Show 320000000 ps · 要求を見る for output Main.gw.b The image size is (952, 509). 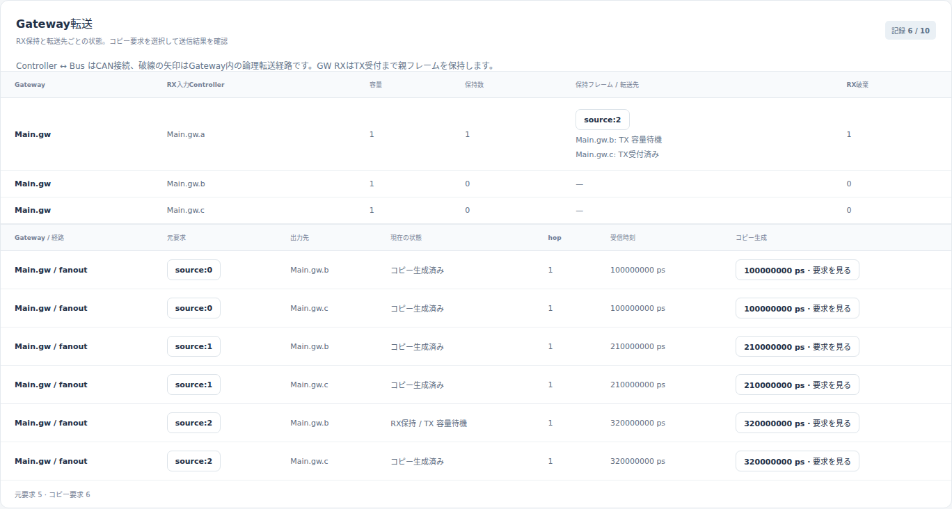[798, 423]
